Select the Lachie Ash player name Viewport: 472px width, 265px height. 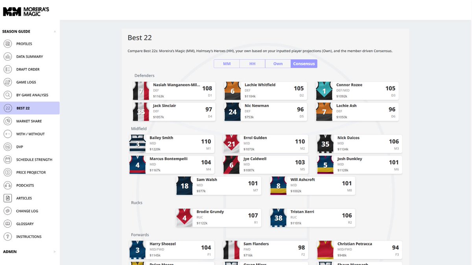[x=347, y=106]
